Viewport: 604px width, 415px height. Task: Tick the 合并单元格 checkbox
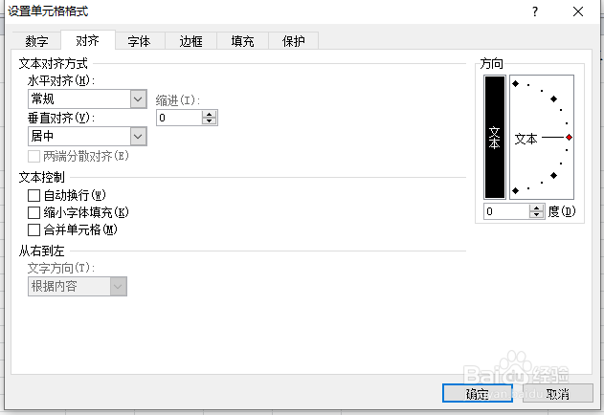[34, 229]
